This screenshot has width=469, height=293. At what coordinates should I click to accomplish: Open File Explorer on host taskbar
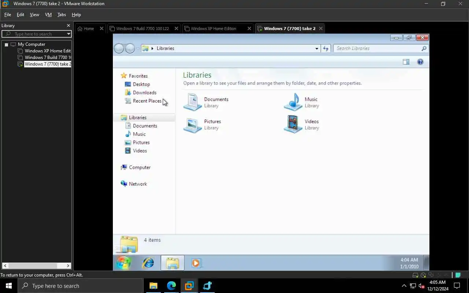pyautogui.click(x=153, y=286)
